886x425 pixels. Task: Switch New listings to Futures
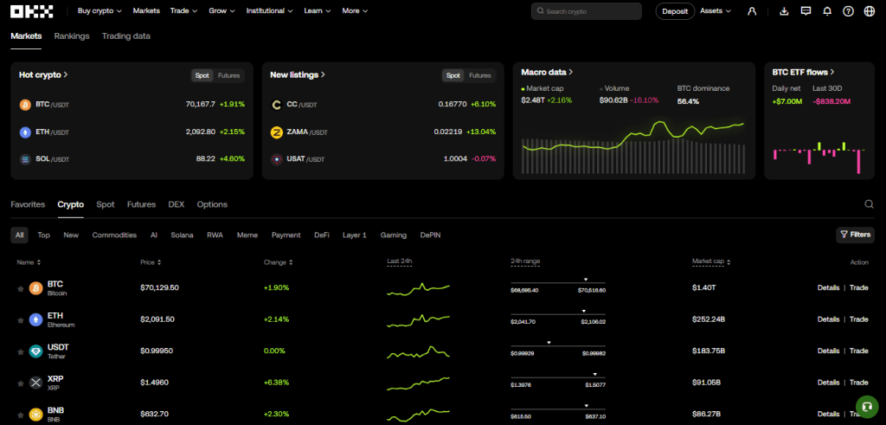(x=479, y=75)
